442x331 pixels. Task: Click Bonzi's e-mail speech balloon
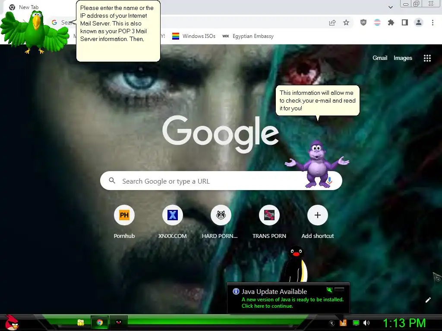tap(318, 100)
